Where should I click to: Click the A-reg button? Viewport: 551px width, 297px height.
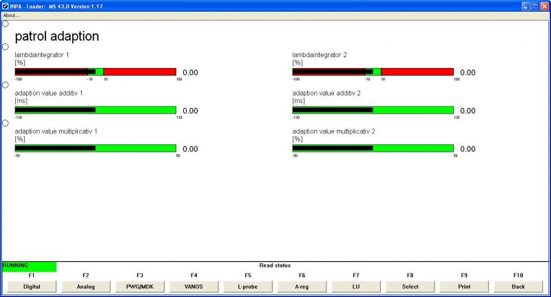click(302, 286)
